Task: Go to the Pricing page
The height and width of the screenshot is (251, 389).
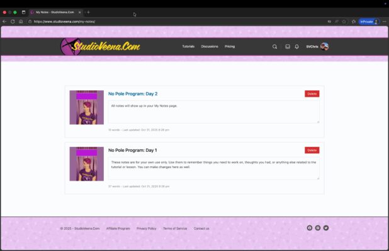Action: (230, 46)
